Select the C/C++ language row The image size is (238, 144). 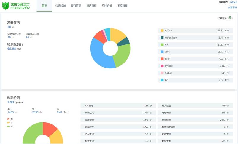pos(195,31)
